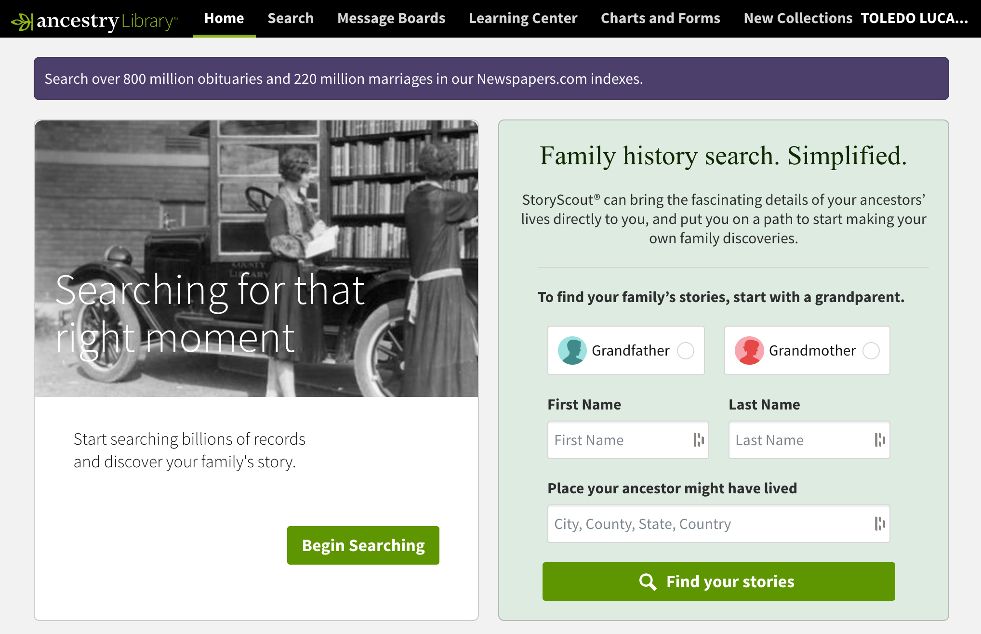Click the TOLEDO LUCA... library name
981x634 pixels.
[915, 18]
